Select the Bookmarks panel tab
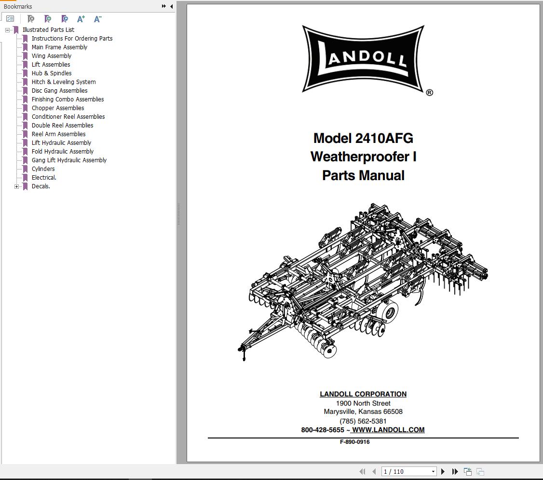This screenshot has width=543, height=480. coord(17,6)
